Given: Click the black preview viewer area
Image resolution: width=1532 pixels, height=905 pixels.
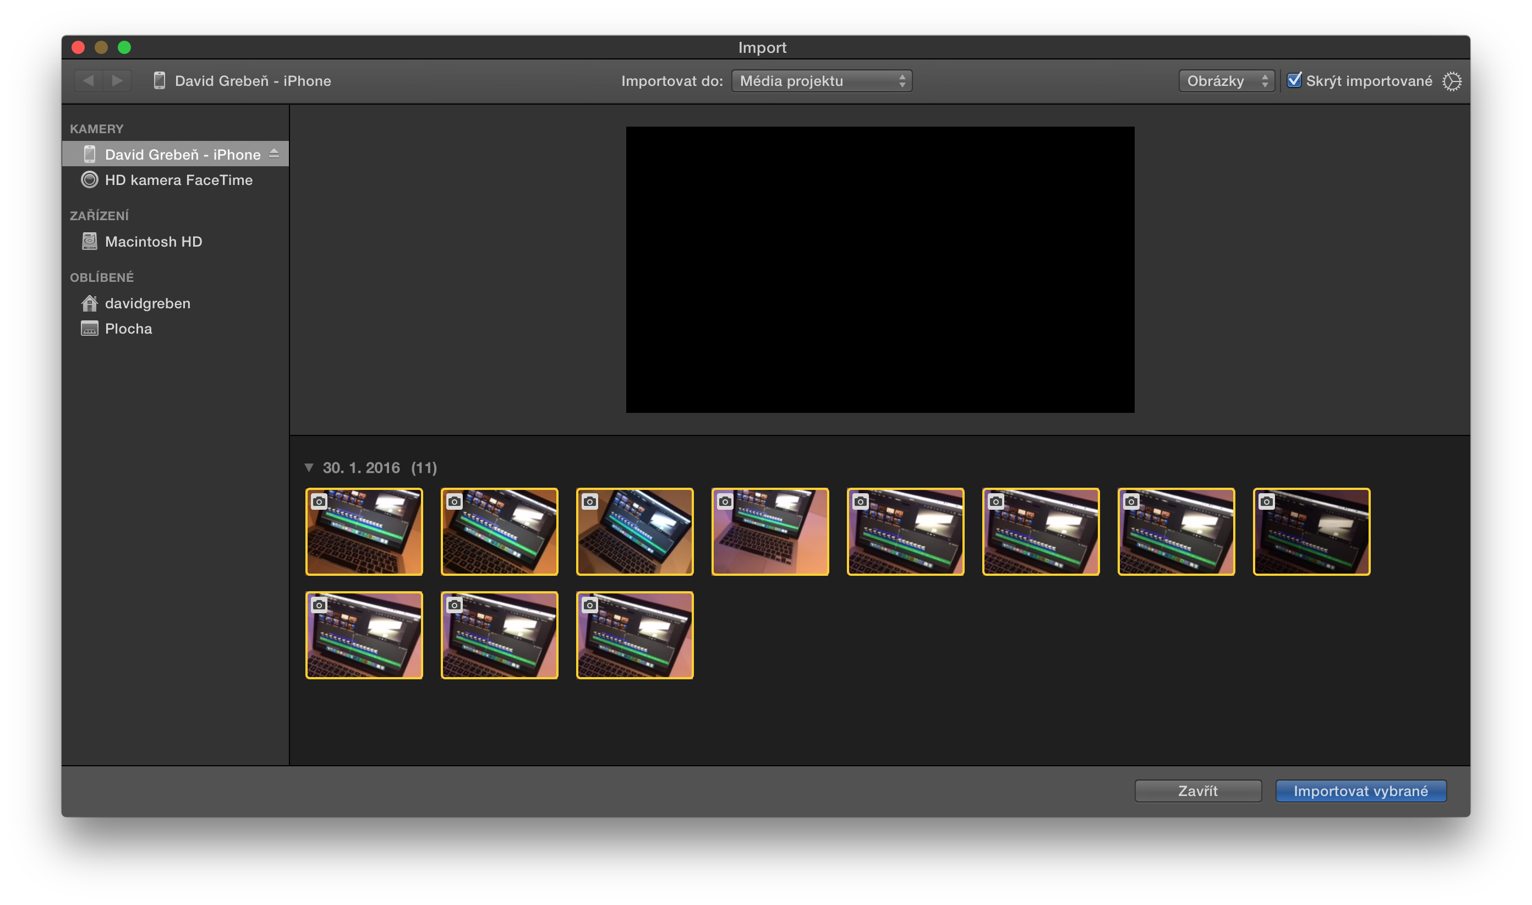Looking at the screenshot, I should click(x=880, y=270).
